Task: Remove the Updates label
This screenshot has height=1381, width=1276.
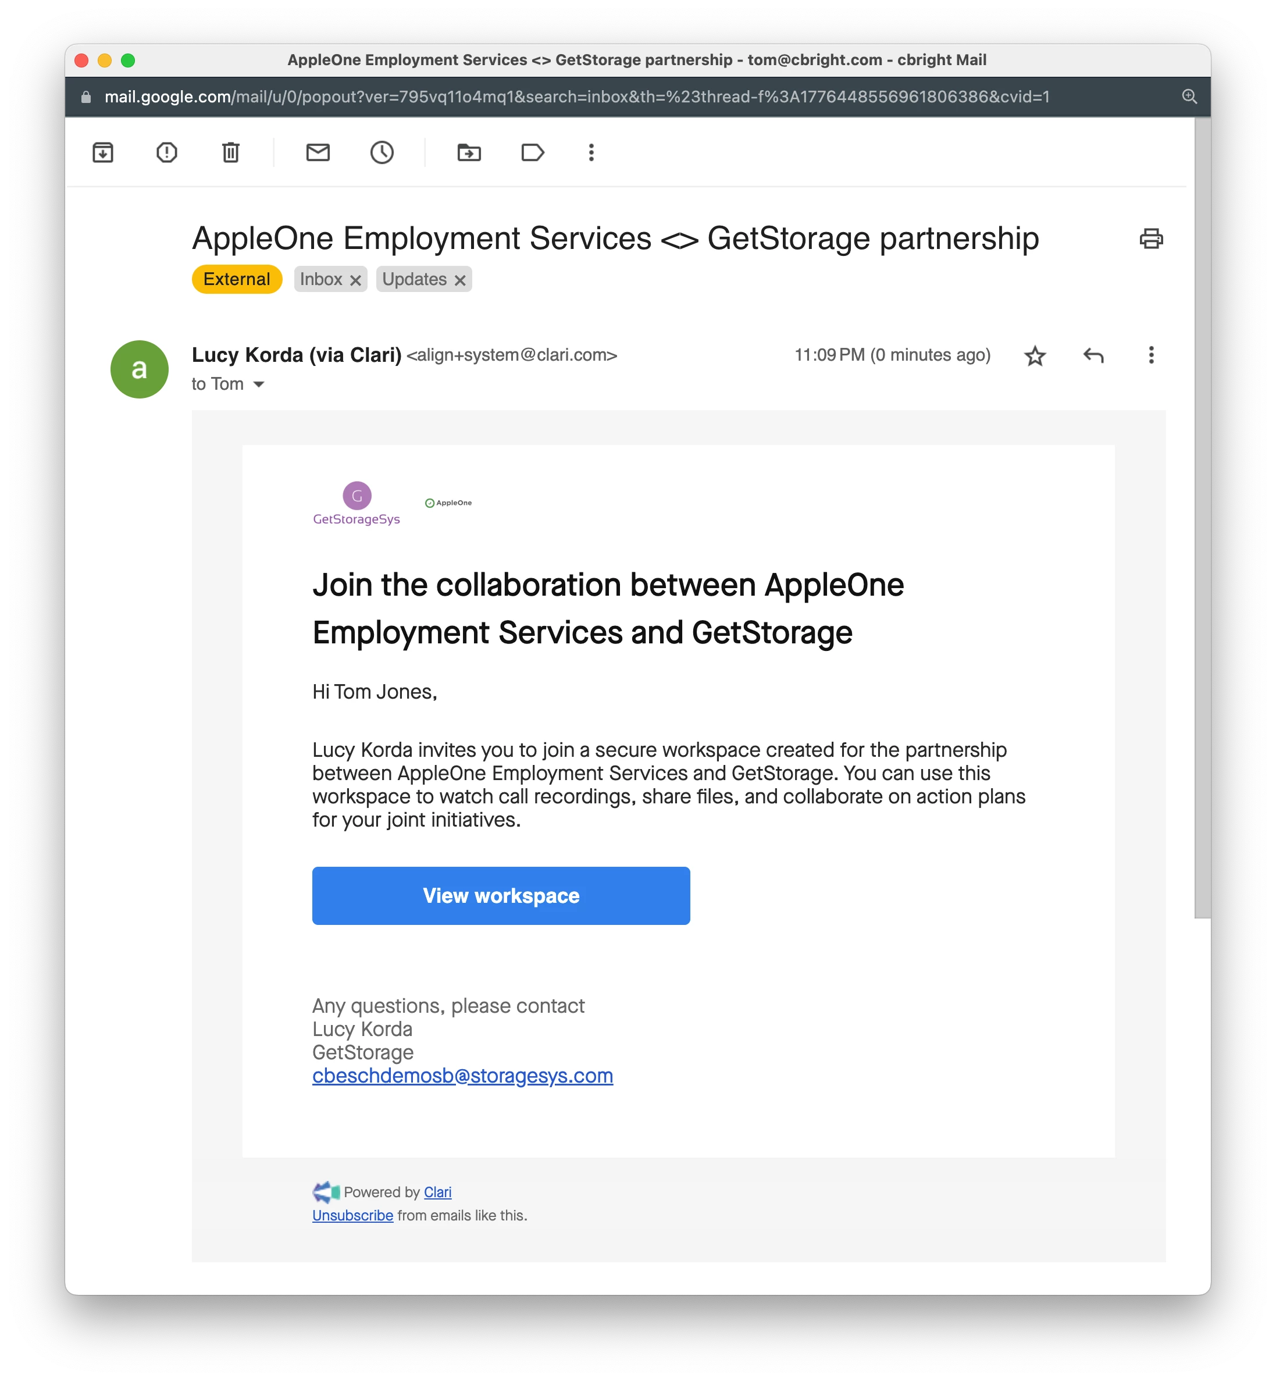Action: (460, 280)
